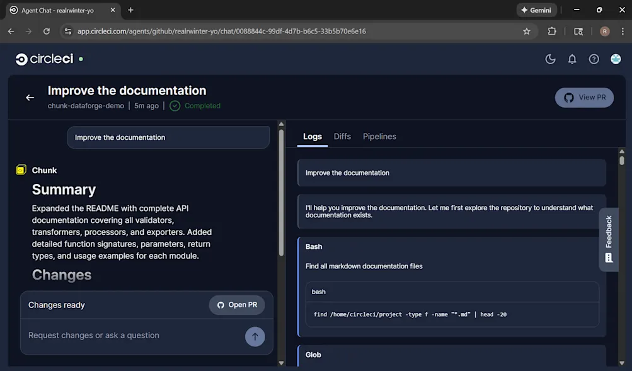Click the chat panel scrollbar up arrow

pyautogui.click(x=281, y=124)
